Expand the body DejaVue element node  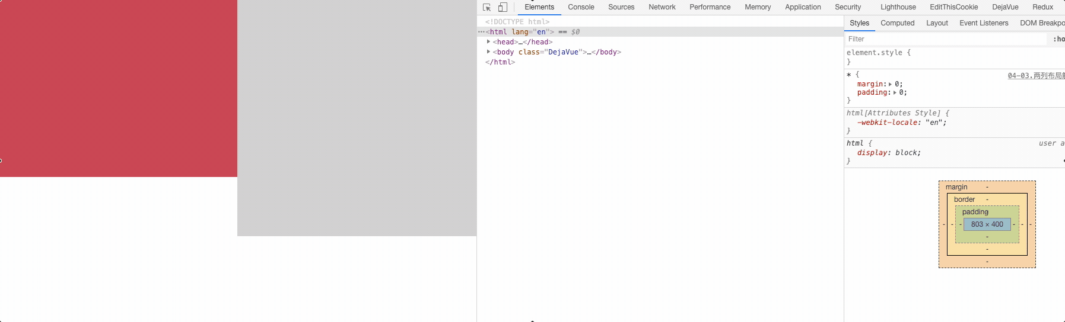[x=488, y=52]
